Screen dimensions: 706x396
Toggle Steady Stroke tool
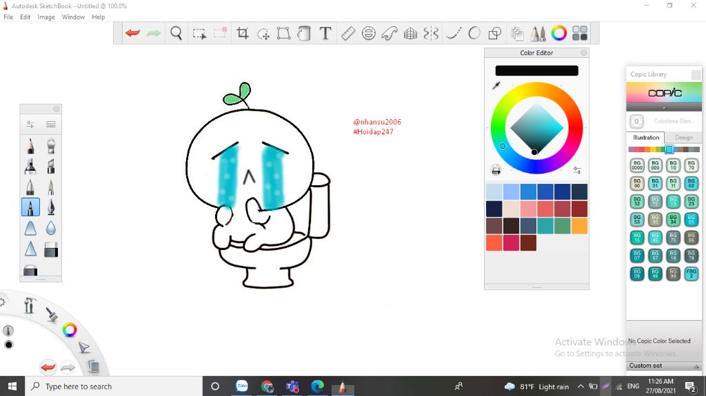(x=454, y=33)
